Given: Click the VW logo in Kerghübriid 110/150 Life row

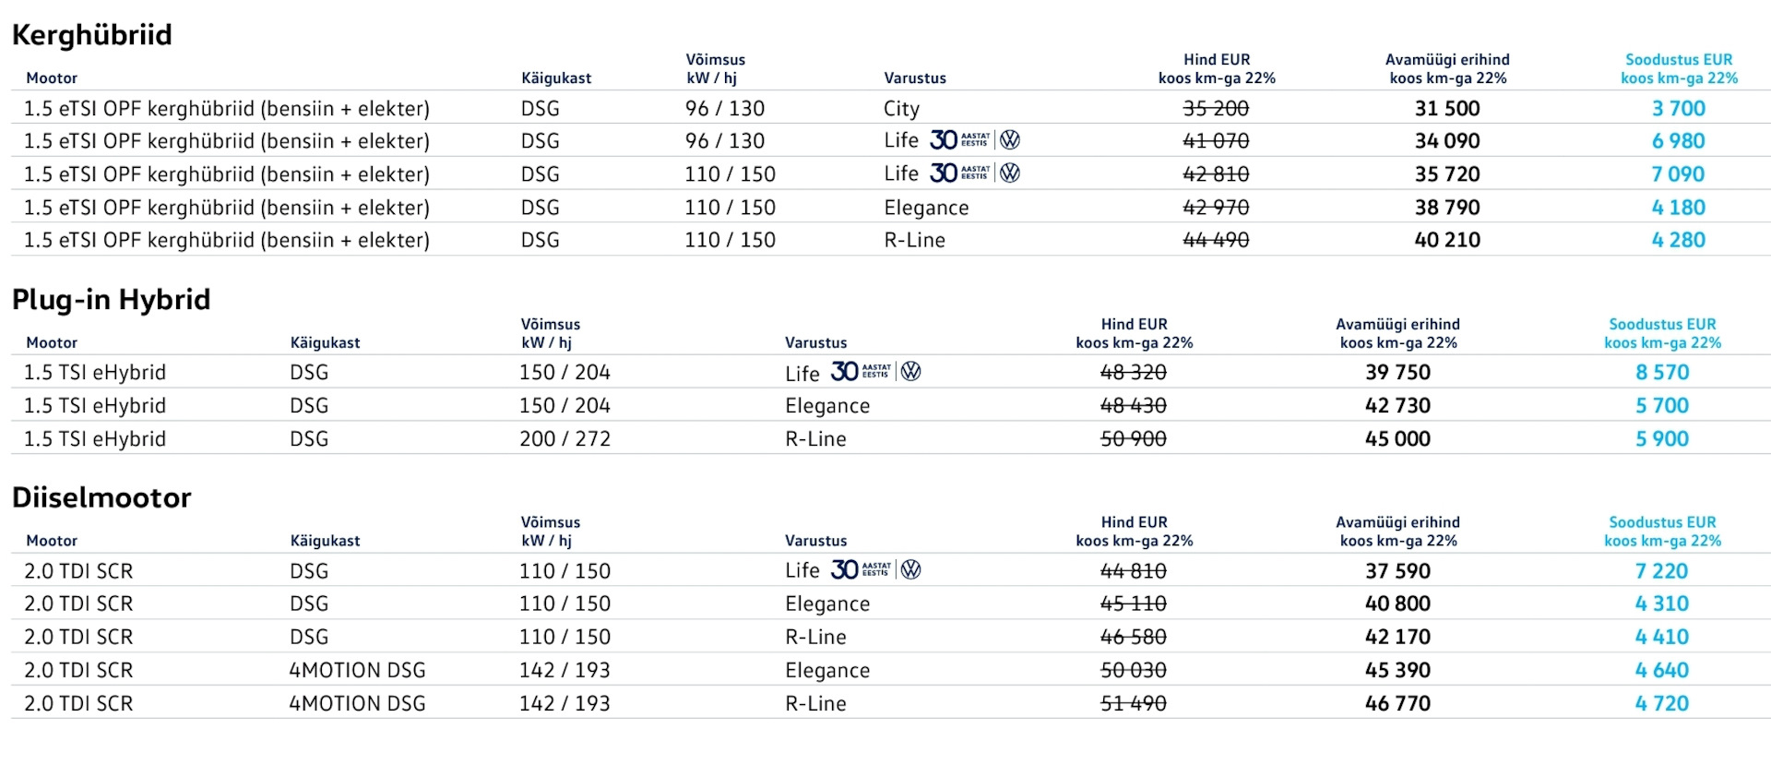Looking at the screenshot, I should click(x=1010, y=173).
